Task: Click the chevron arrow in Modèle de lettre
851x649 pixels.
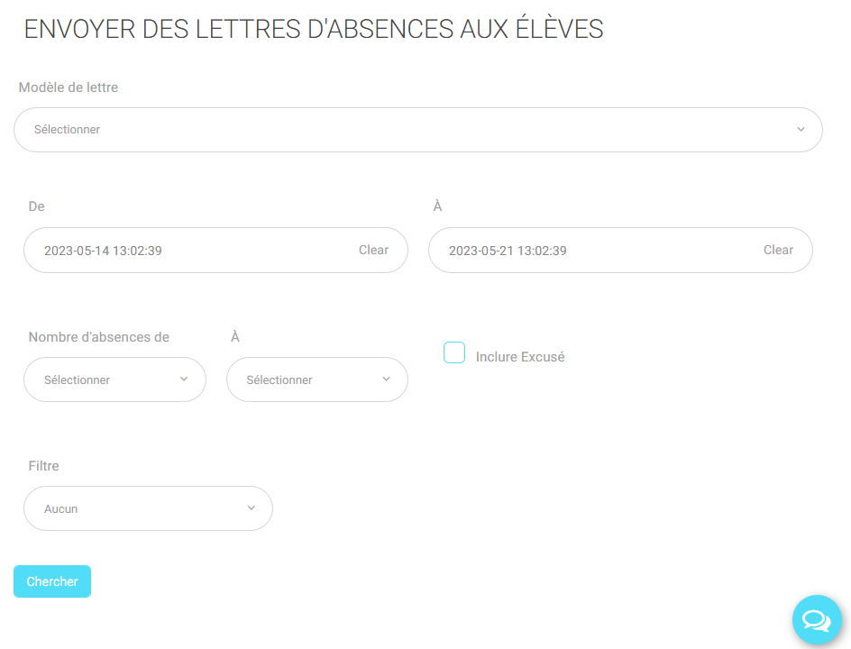Action: point(801,129)
